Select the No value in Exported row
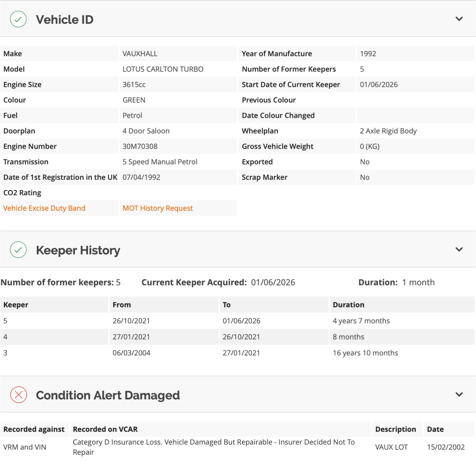This screenshot has width=476, height=463. 365,162
